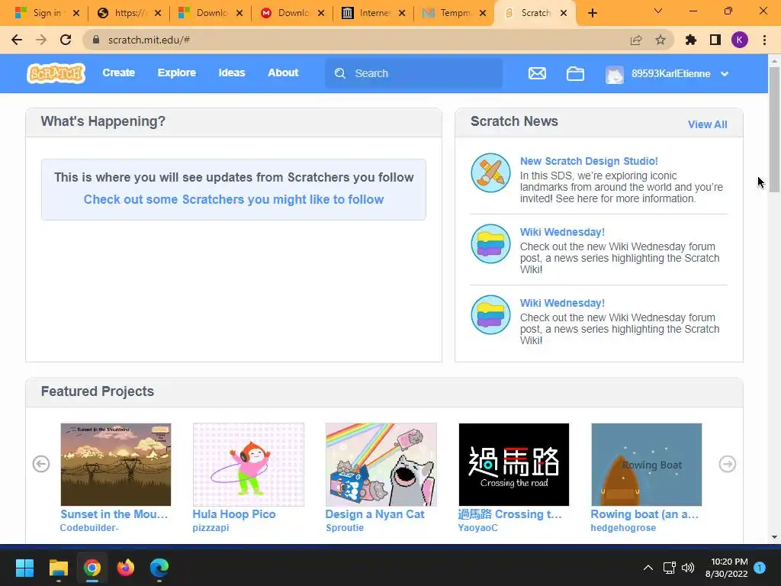The width and height of the screenshot is (781, 586).
Task: Open New Scratch Design Studio news link
Action: tap(589, 161)
